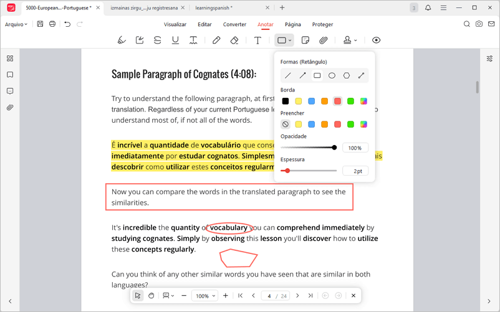The image size is (500, 312).
Task: Open the page display mode dropdown
Action: click(x=168, y=296)
